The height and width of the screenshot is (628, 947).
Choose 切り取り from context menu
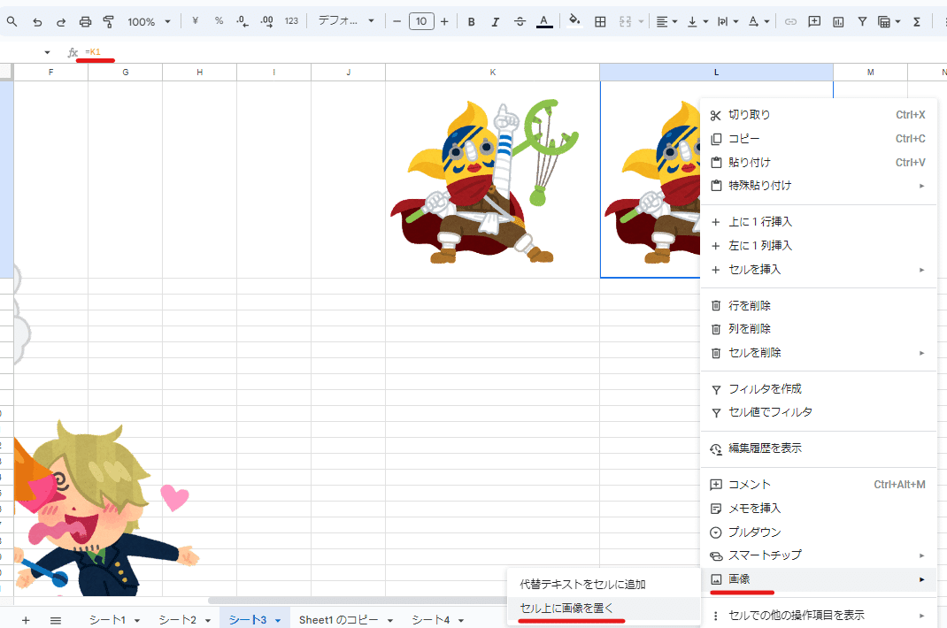[818, 115]
